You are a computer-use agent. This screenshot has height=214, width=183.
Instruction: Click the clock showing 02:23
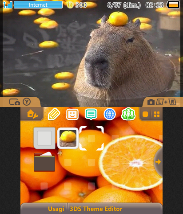155,5
